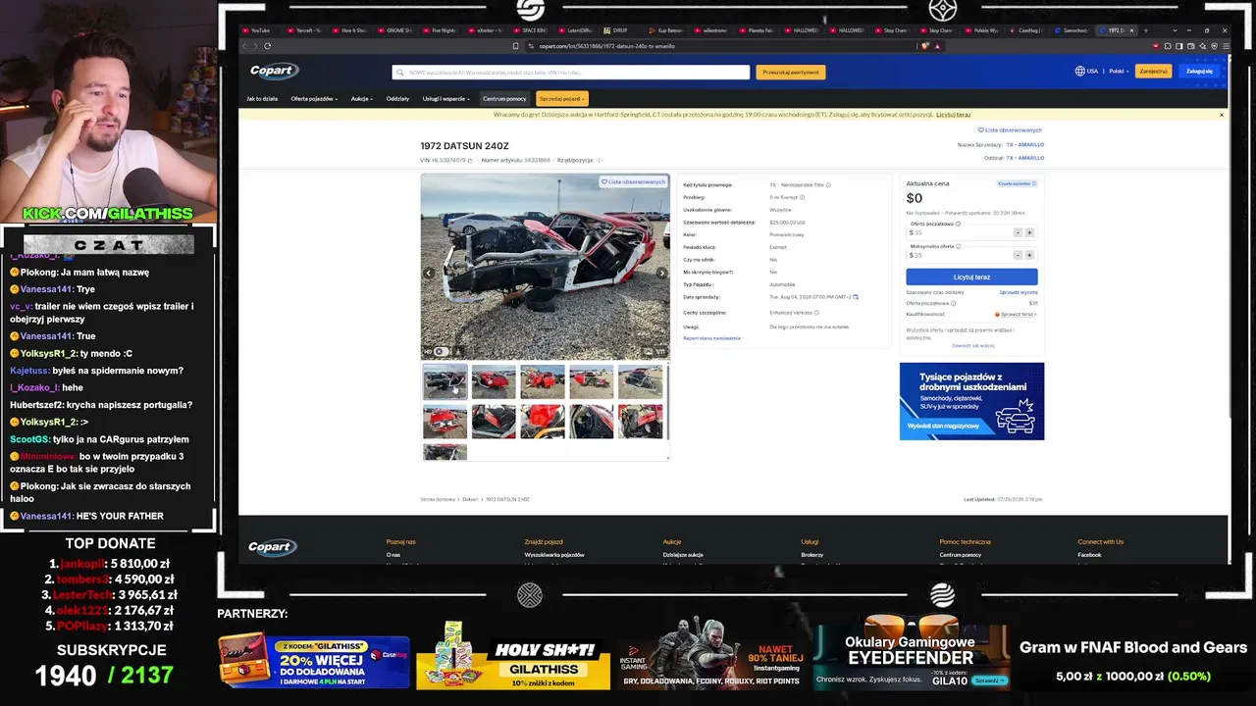Go back with the browser back arrow
Screen dimensions: 1256x706
click(245, 46)
